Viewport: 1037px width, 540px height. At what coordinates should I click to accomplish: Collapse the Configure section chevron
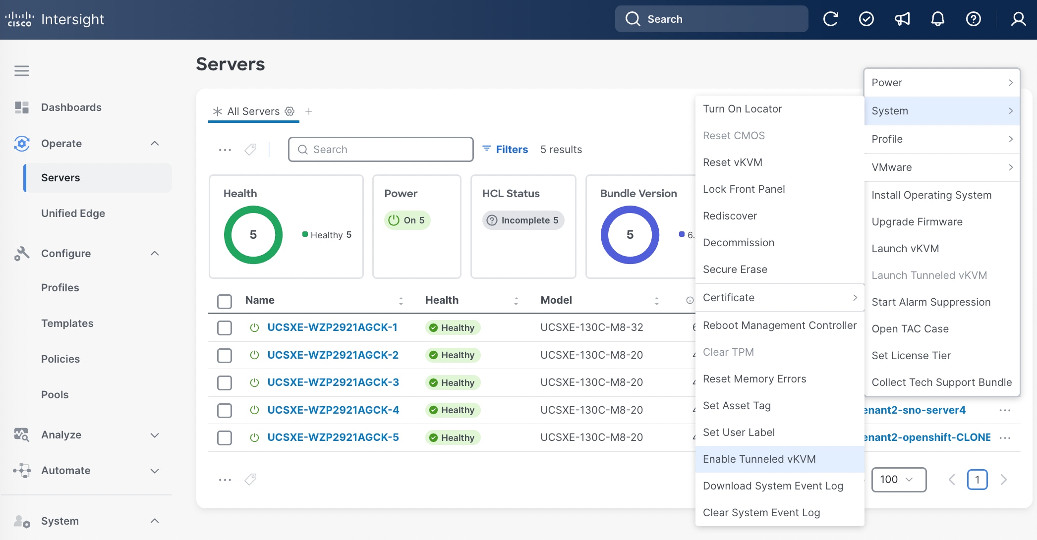tap(155, 254)
